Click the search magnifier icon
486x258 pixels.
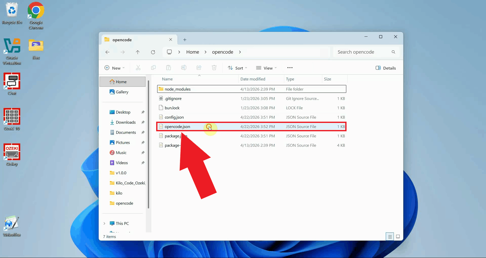393,52
